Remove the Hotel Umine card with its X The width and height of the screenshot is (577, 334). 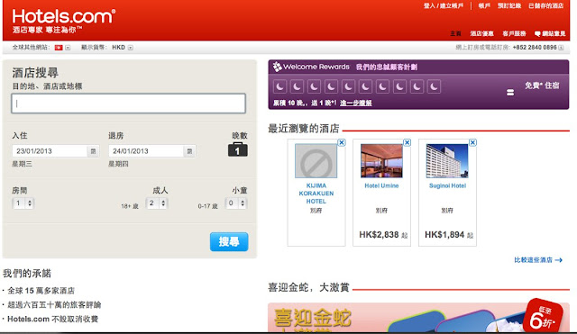click(407, 142)
